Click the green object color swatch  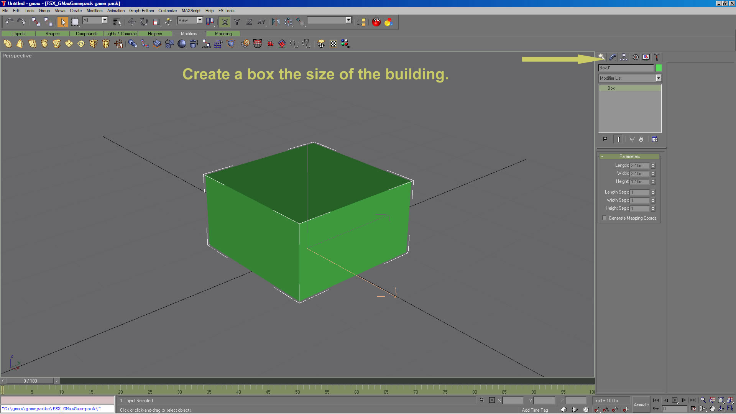(x=659, y=68)
